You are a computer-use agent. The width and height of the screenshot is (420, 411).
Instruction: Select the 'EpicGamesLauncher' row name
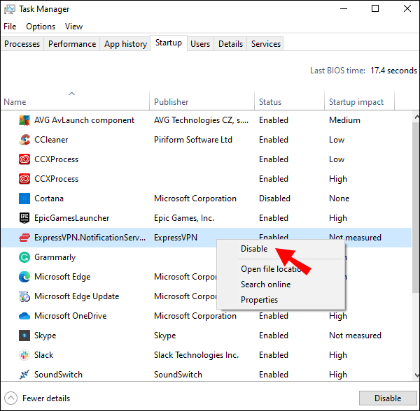[72, 218]
